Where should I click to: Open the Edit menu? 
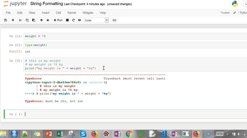pyautogui.click(x=20, y=13)
